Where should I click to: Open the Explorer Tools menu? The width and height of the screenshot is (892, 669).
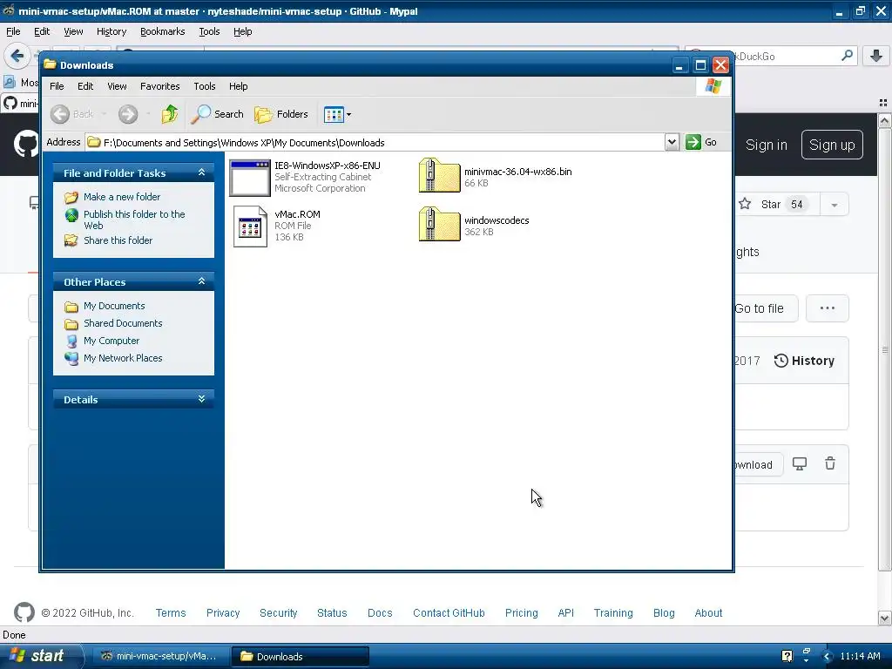coord(204,86)
